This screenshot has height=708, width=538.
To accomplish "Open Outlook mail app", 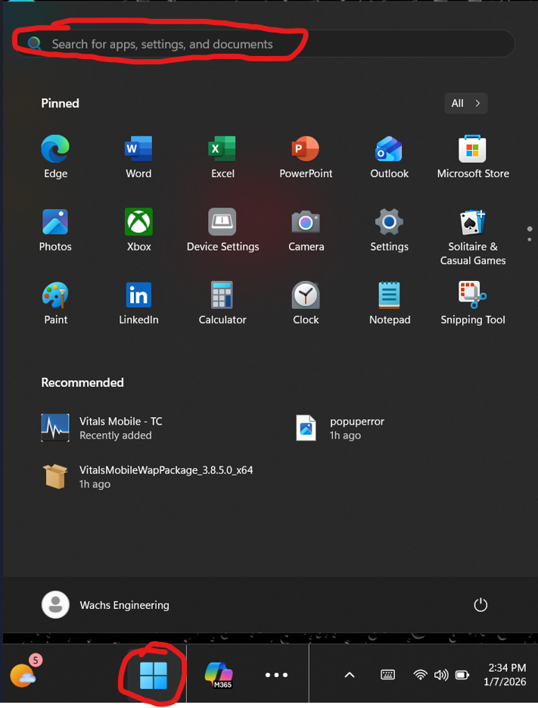I will [389, 157].
